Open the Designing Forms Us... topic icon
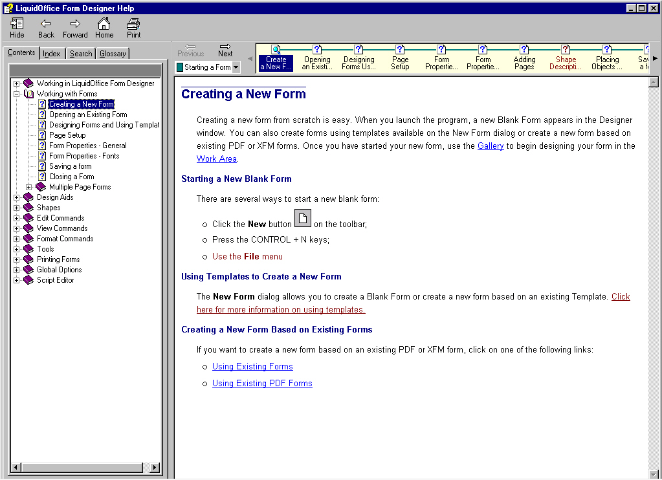The image size is (662, 480). point(359,50)
